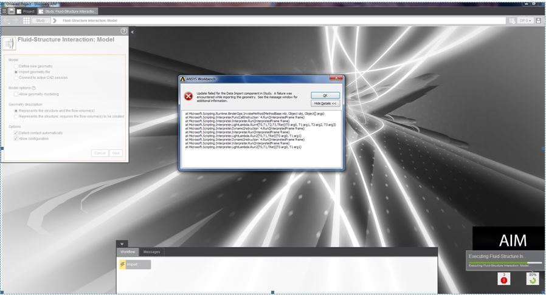546x295 pixels.
Task: Switch to the Project tab
Action: [26, 11]
